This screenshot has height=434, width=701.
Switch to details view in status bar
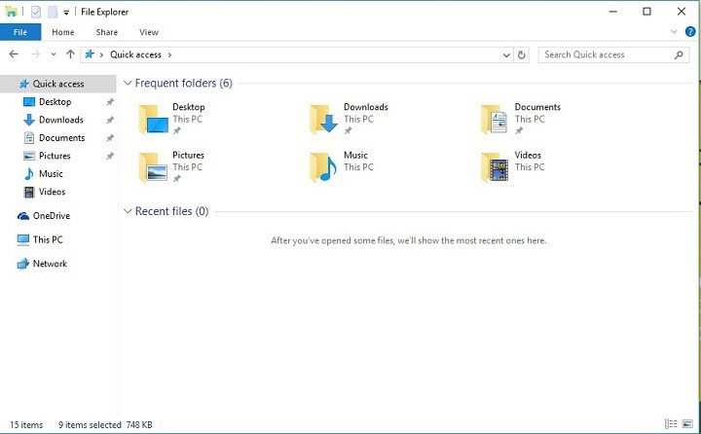click(672, 424)
